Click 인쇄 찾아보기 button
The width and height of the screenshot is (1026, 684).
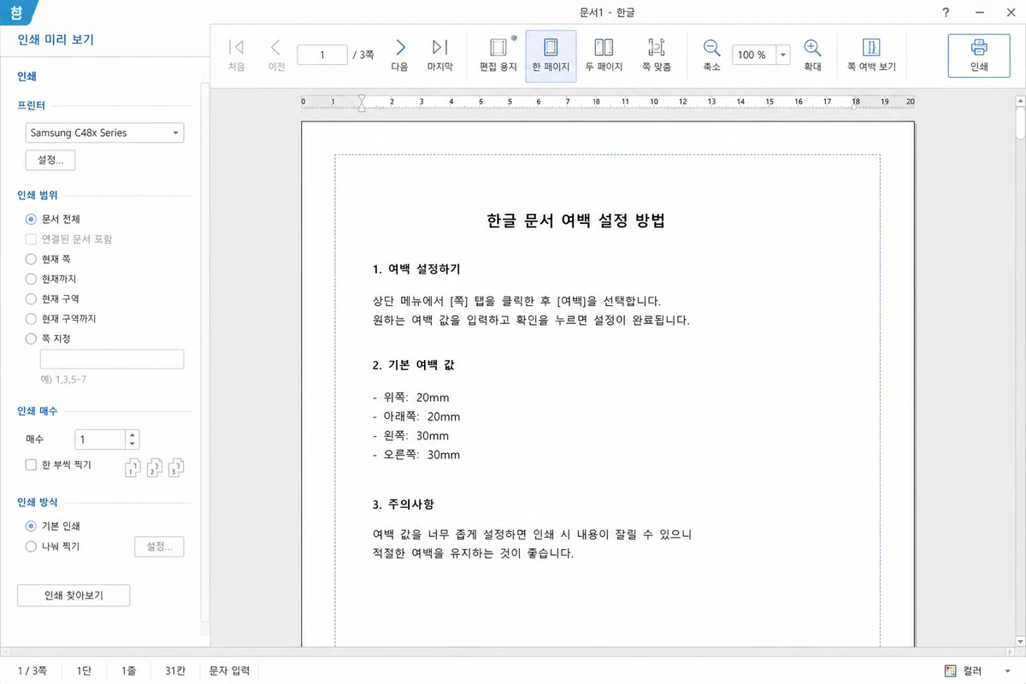click(74, 595)
